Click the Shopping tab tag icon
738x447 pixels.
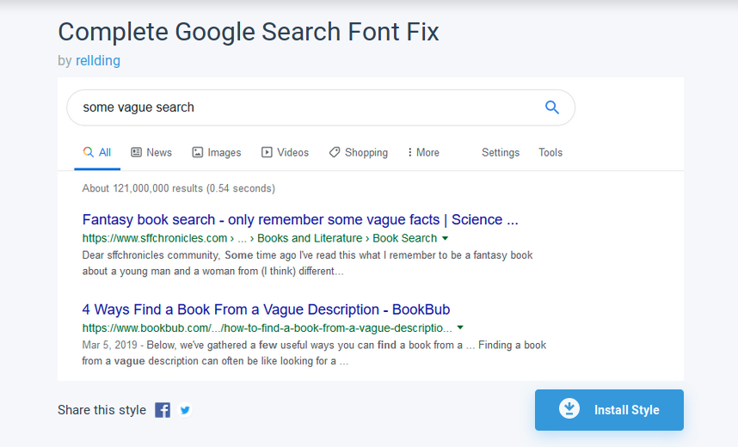pos(335,152)
